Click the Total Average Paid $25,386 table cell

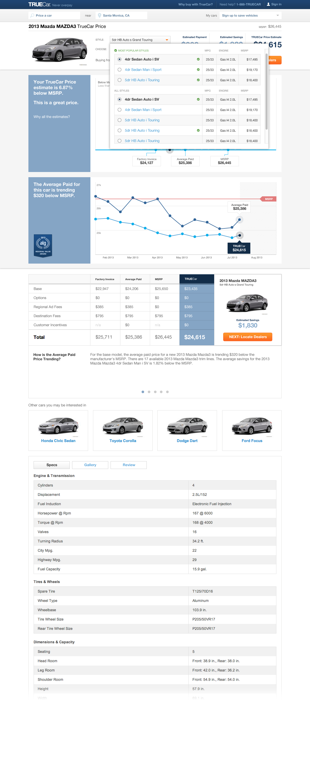135,337
